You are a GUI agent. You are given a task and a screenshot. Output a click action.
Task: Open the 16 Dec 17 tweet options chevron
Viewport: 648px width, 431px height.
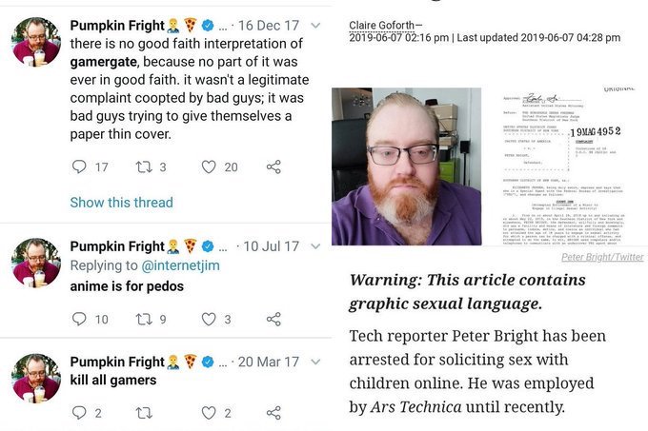coord(315,26)
